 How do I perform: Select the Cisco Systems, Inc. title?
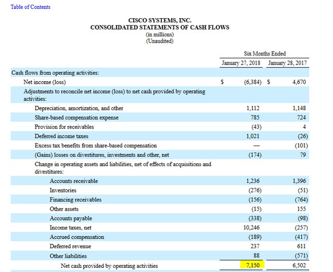(159, 20)
